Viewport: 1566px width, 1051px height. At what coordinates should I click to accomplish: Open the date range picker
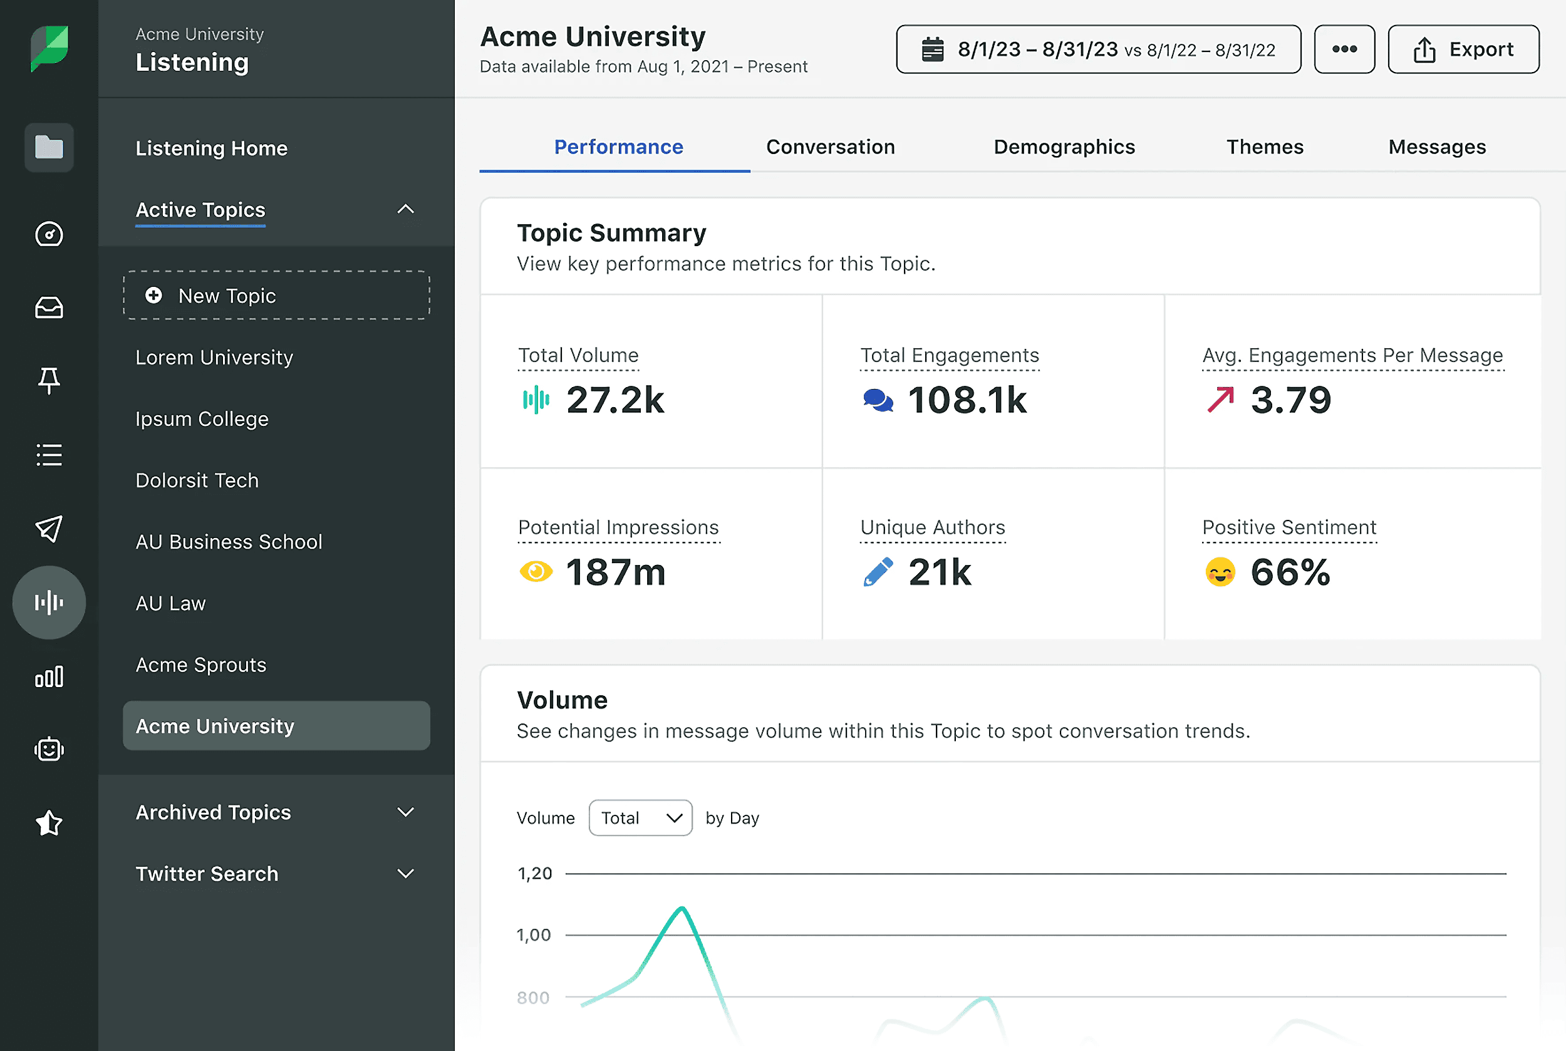pos(1098,49)
